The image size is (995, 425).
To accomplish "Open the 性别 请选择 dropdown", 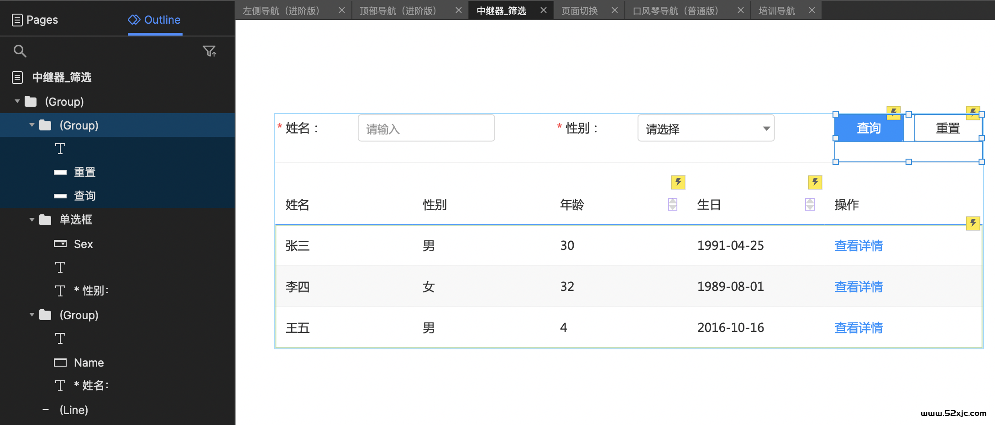I will [706, 129].
